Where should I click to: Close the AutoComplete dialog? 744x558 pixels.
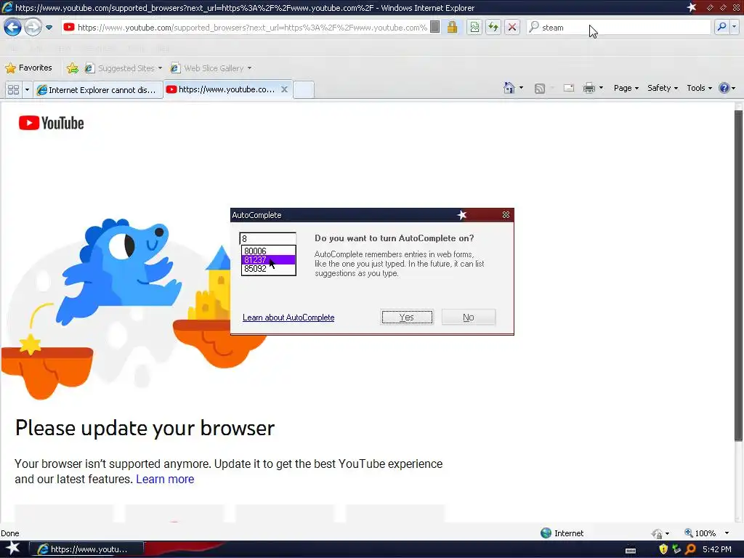tap(506, 215)
